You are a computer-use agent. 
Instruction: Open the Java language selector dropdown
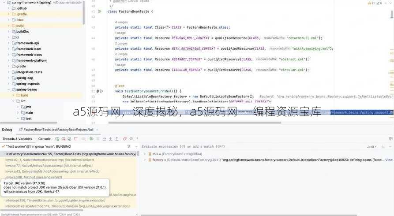click(371, 147)
